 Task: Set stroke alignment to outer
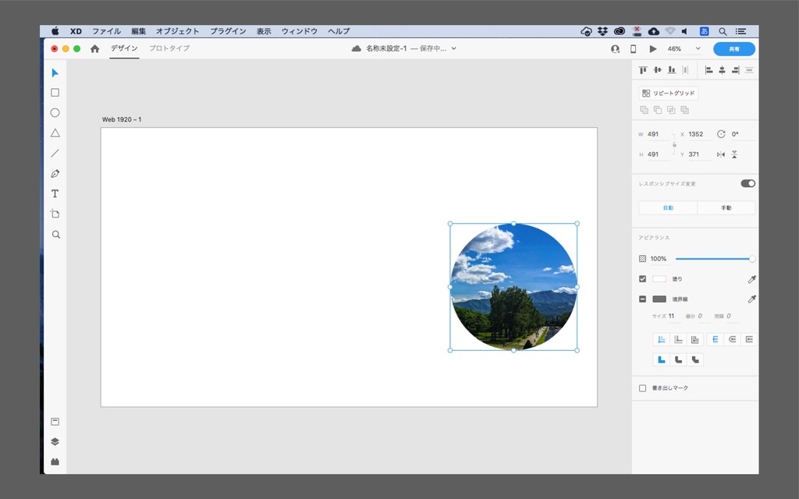click(x=678, y=340)
